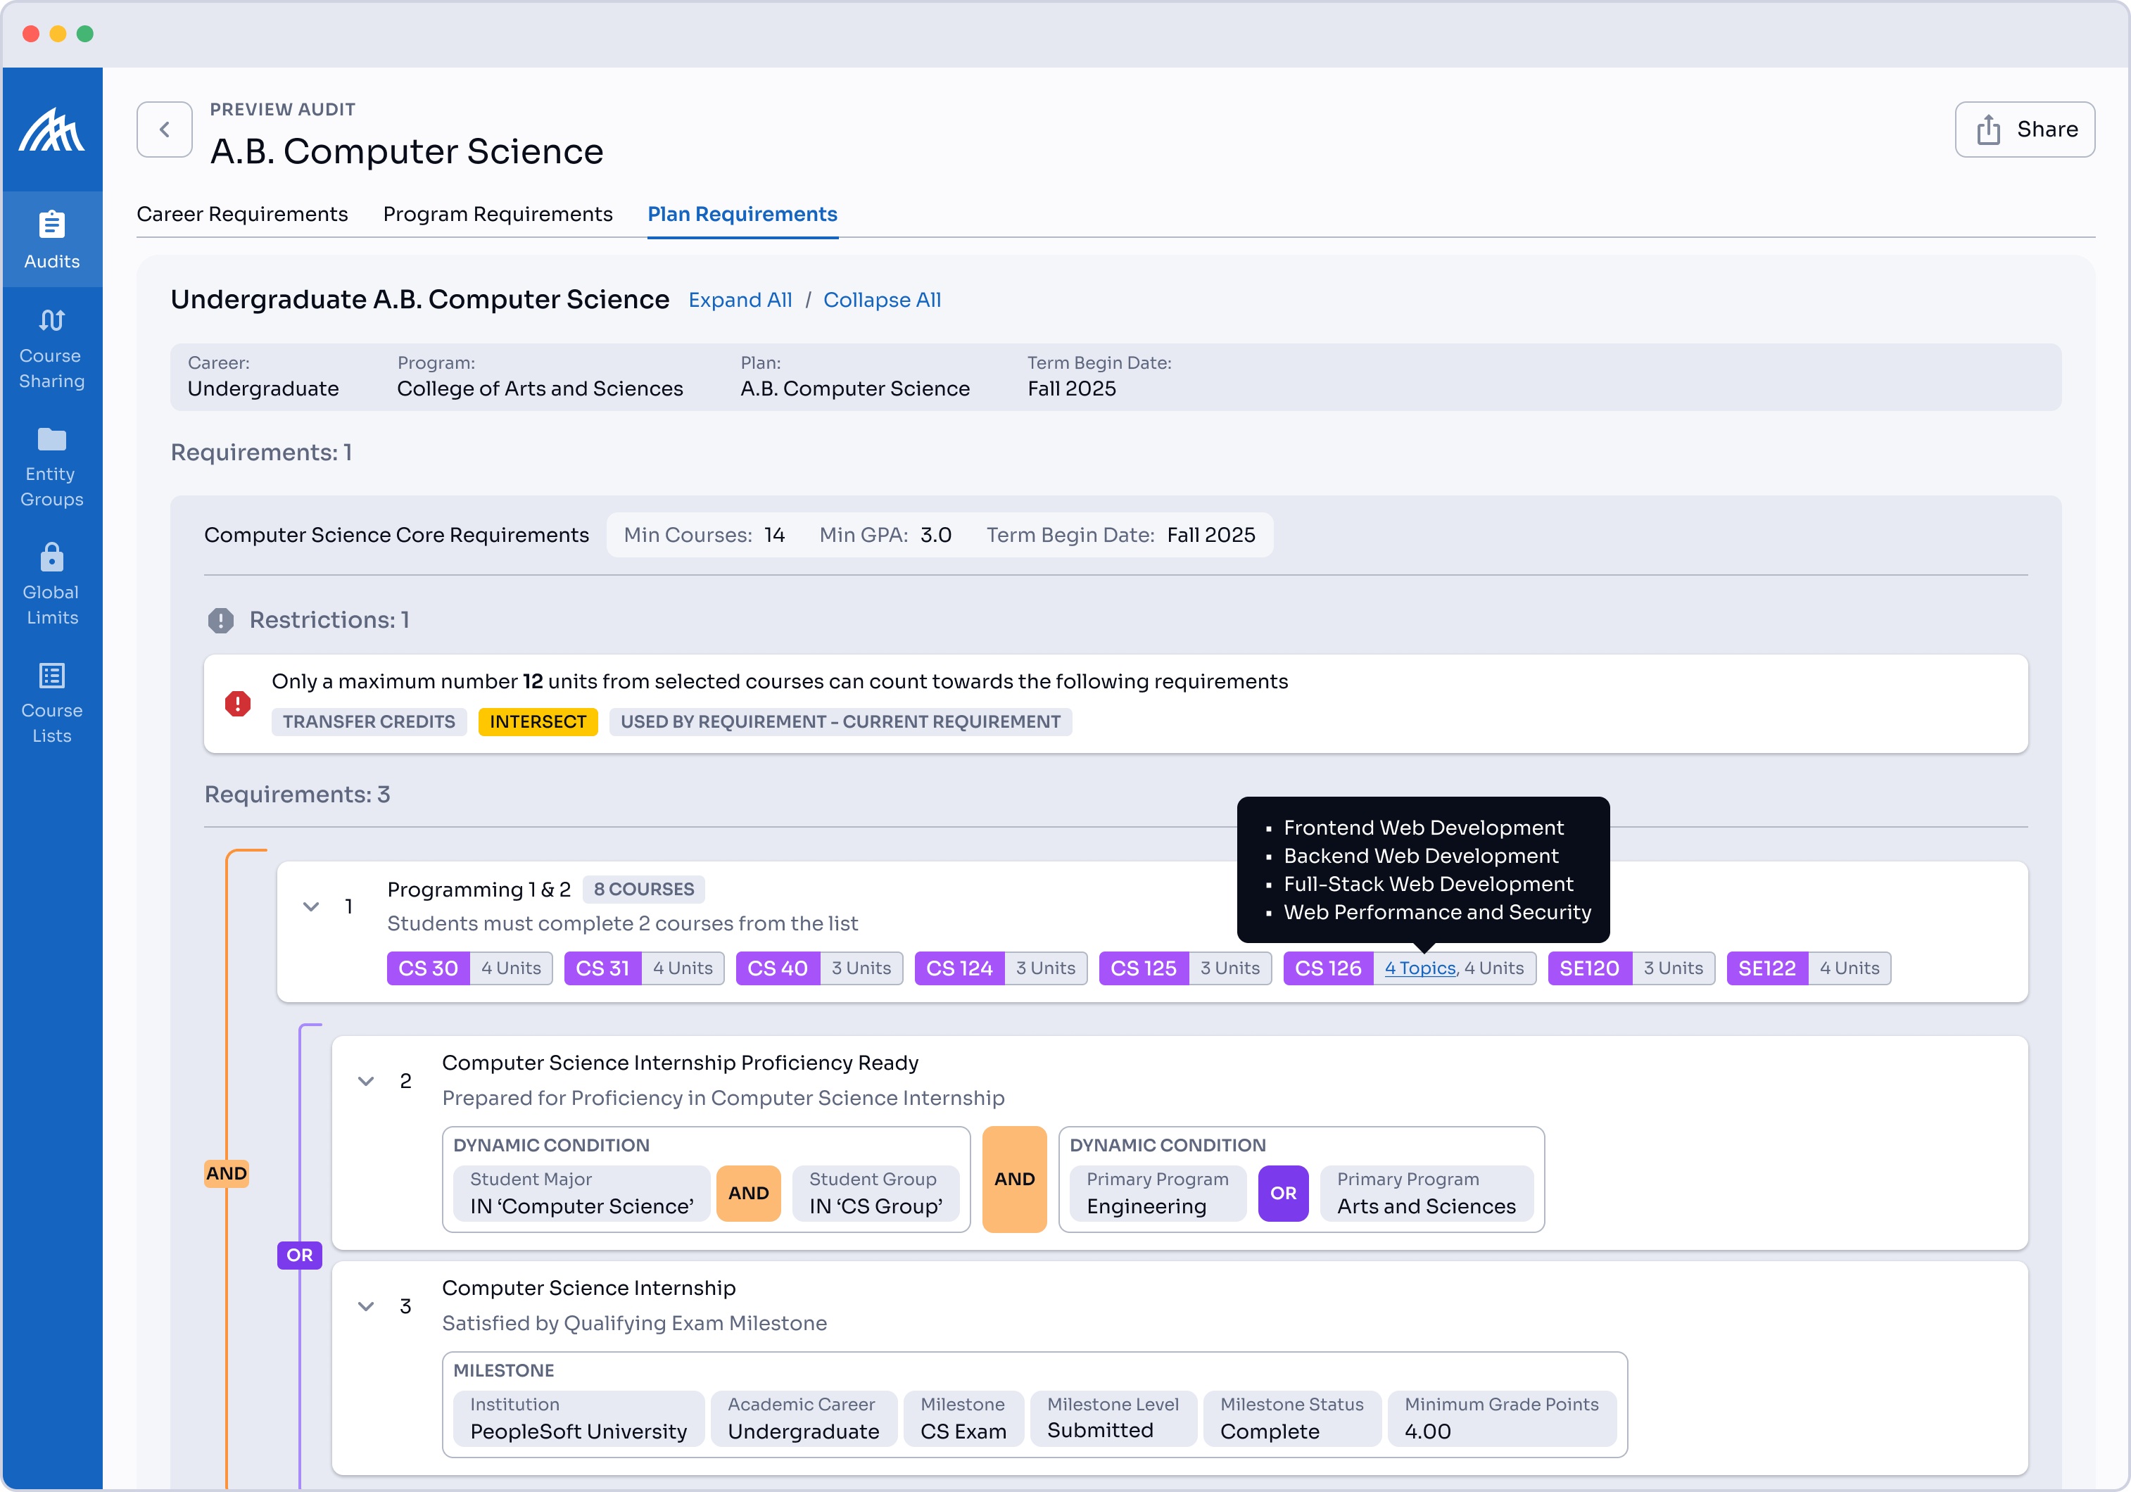Open Global Limits lock icon

52,557
